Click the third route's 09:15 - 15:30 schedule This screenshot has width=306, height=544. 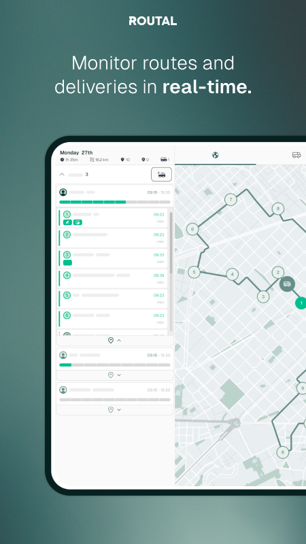pyautogui.click(x=158, y=390)
